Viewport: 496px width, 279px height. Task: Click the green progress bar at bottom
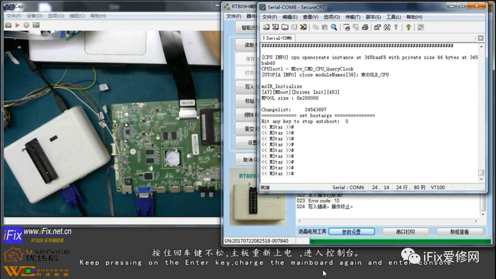click(x=396, y=240)
